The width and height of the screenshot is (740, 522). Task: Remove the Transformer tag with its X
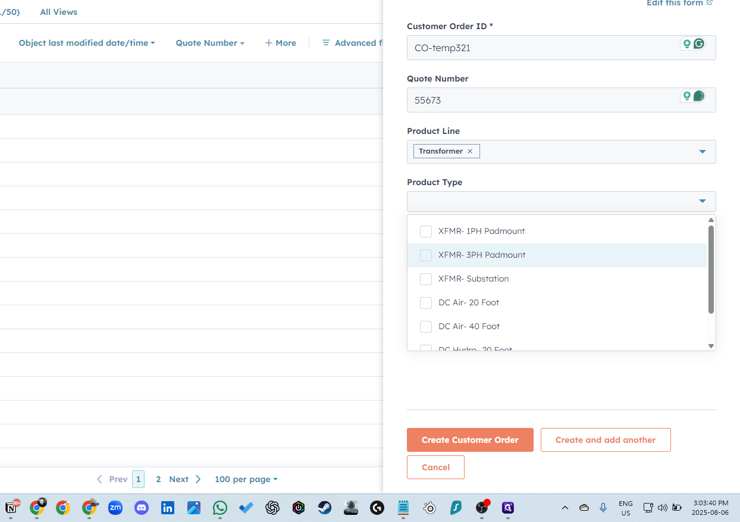[x=470, y=151]
